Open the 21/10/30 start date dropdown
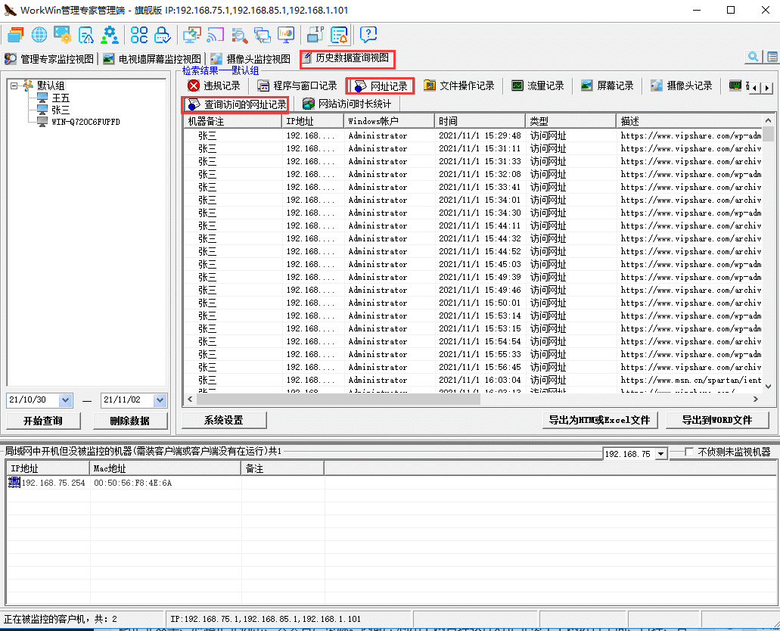780x631 pixels. coord(65,400)
